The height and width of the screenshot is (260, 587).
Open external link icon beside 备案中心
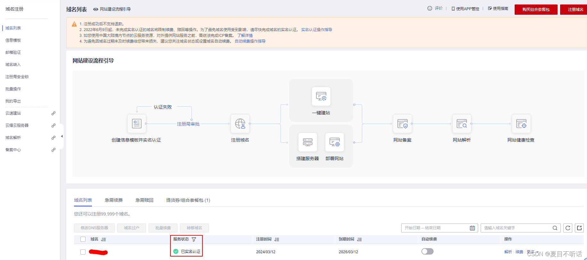[x=53, y=150]
